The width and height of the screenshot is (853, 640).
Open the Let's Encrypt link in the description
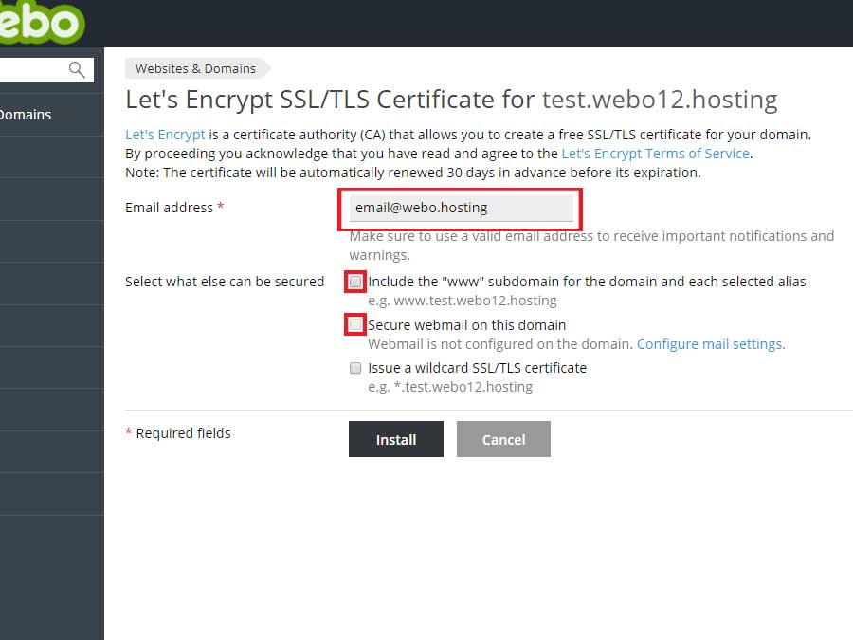[165, 135]
